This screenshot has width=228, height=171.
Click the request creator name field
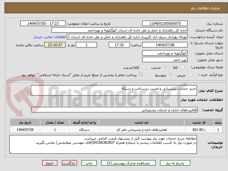pos(127,37)
